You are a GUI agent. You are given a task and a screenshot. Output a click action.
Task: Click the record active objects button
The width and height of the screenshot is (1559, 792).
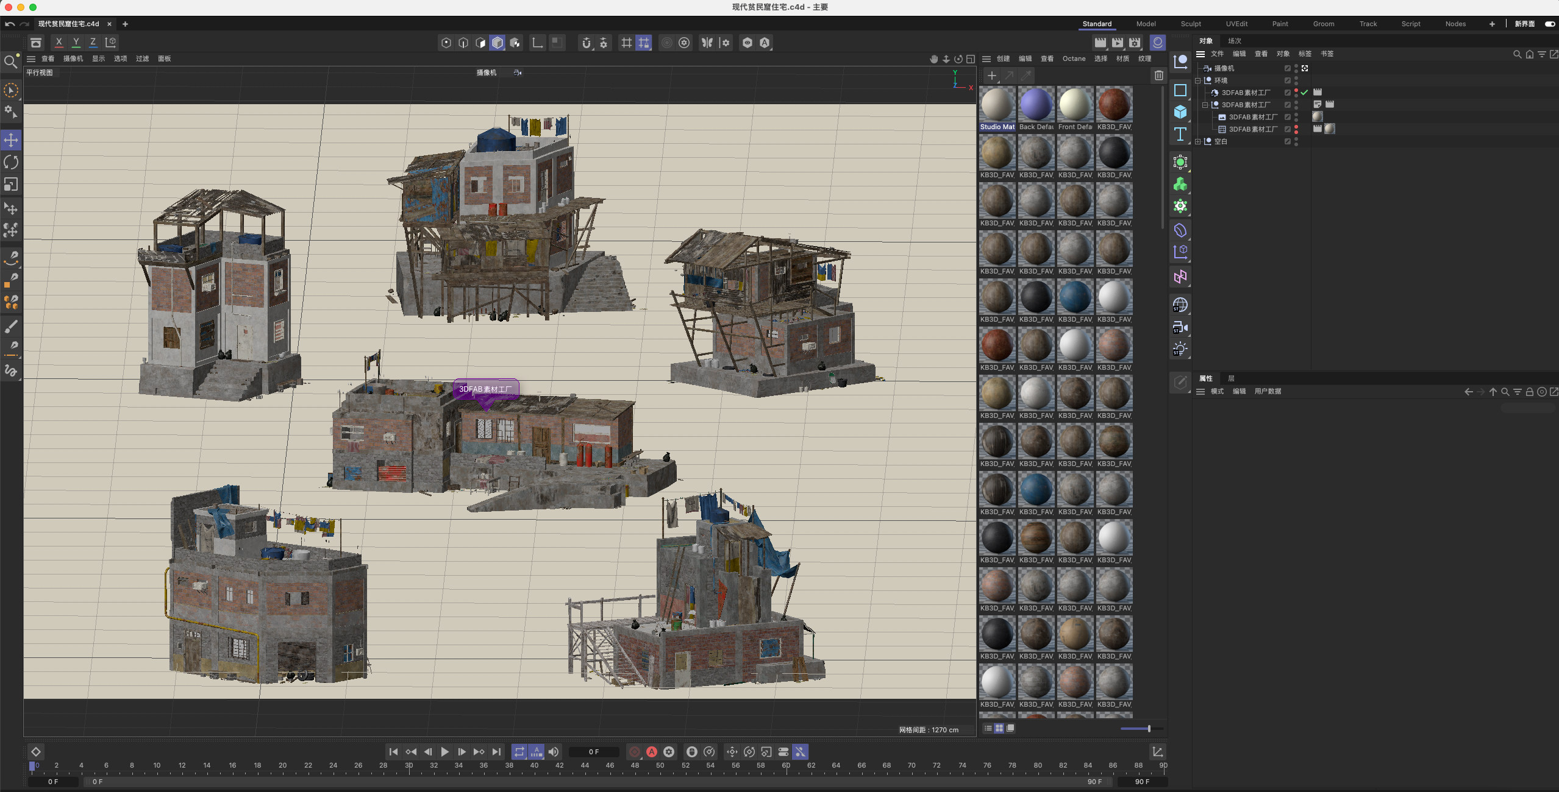[634, 752]
